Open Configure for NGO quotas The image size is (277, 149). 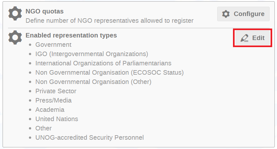[x=243, y=14]
